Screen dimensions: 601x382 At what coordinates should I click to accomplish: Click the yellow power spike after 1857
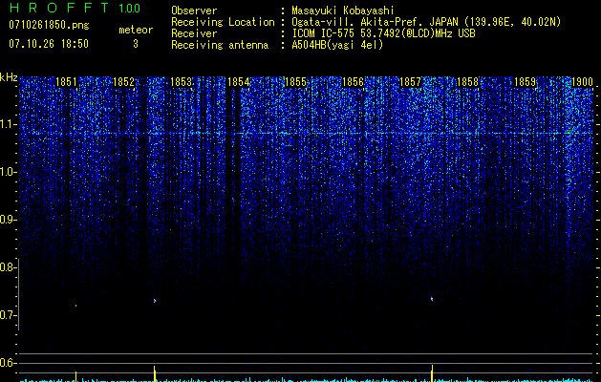[x=432, y=373]
